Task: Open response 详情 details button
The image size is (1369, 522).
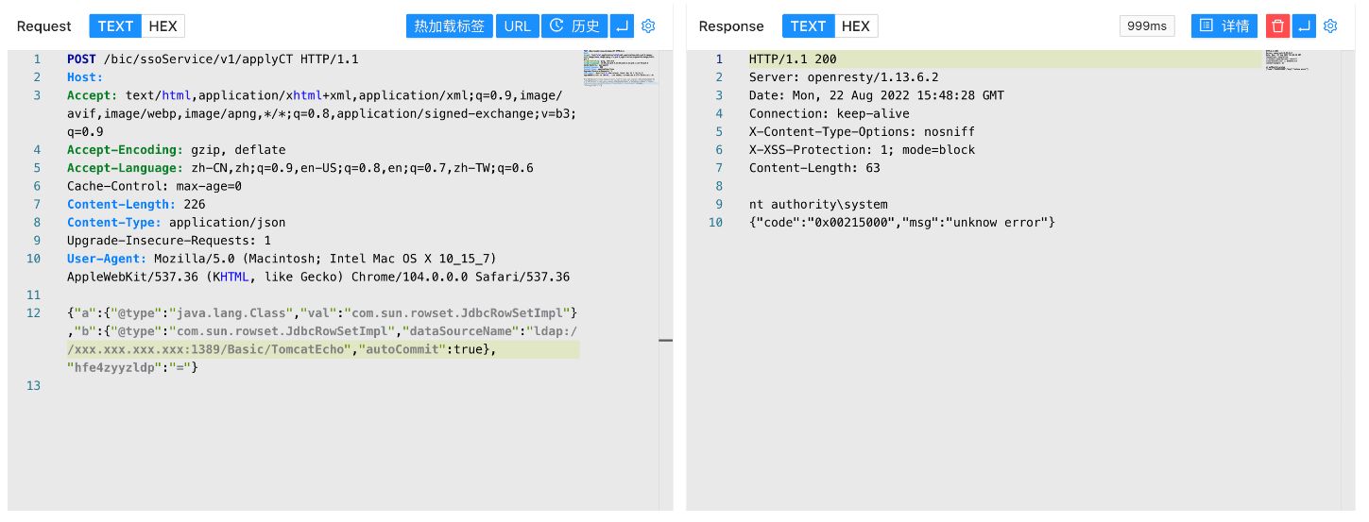Action: tap(1224, 26)
